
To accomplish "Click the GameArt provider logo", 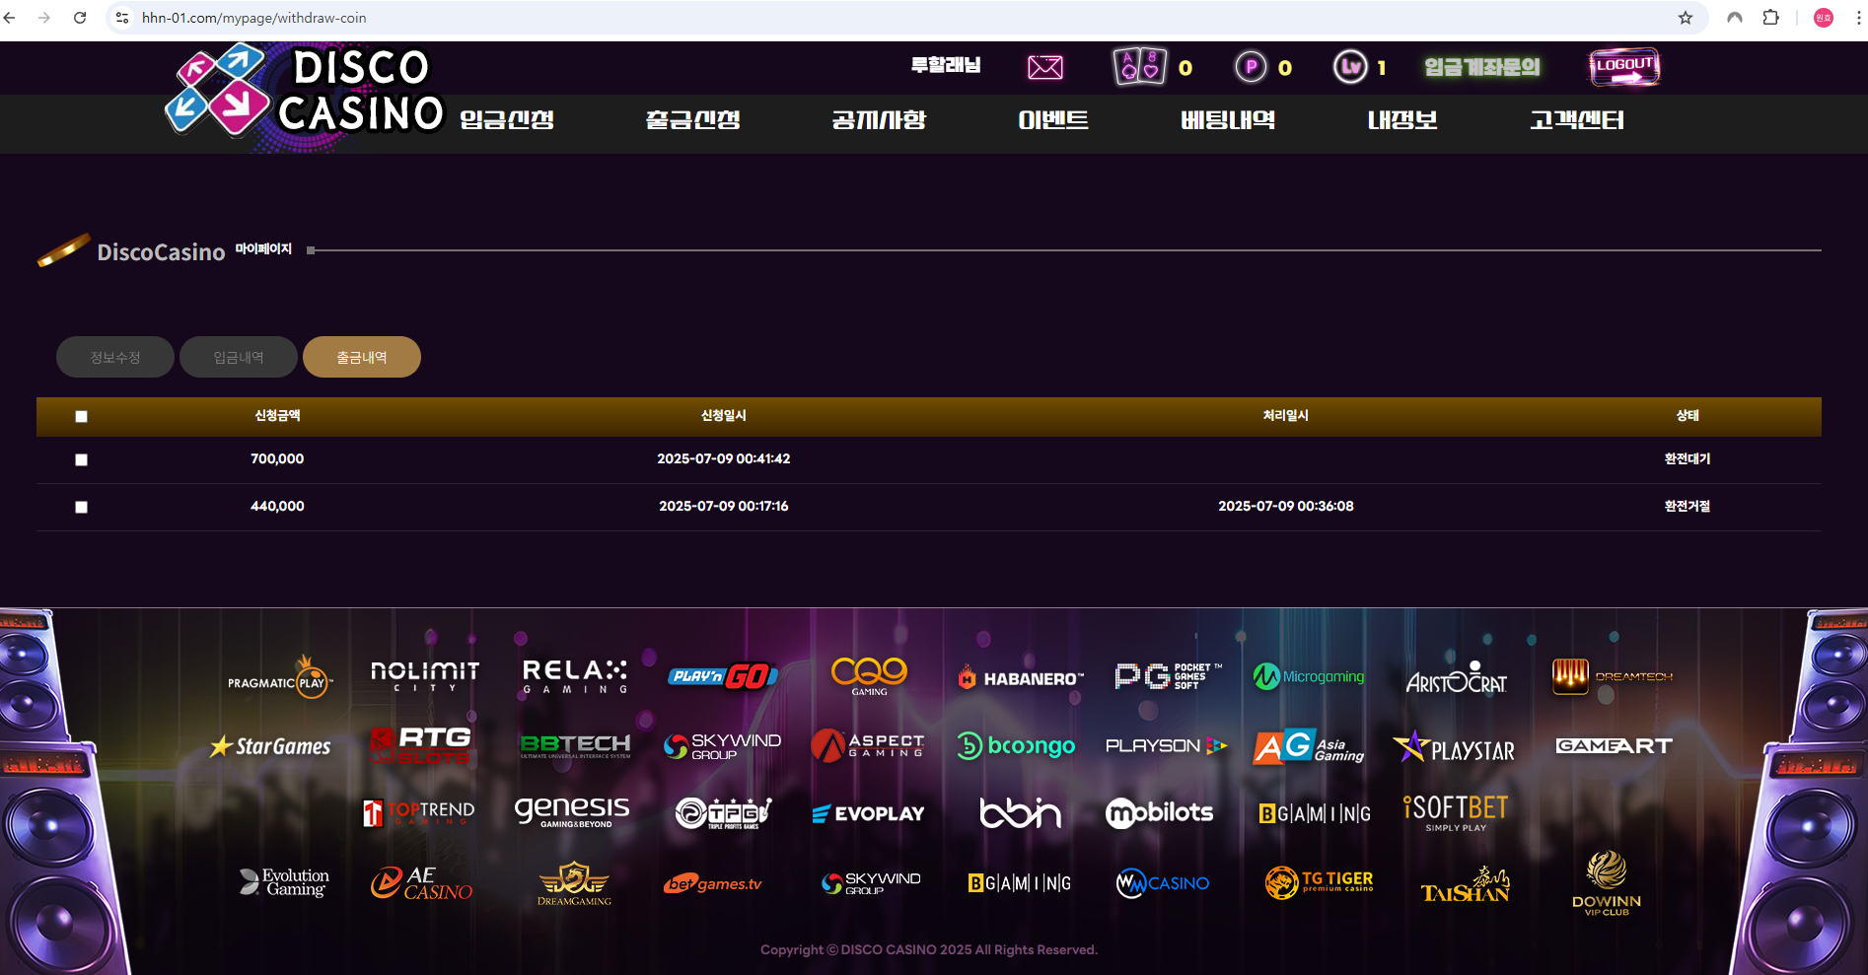I will (x=1615, y=746).
